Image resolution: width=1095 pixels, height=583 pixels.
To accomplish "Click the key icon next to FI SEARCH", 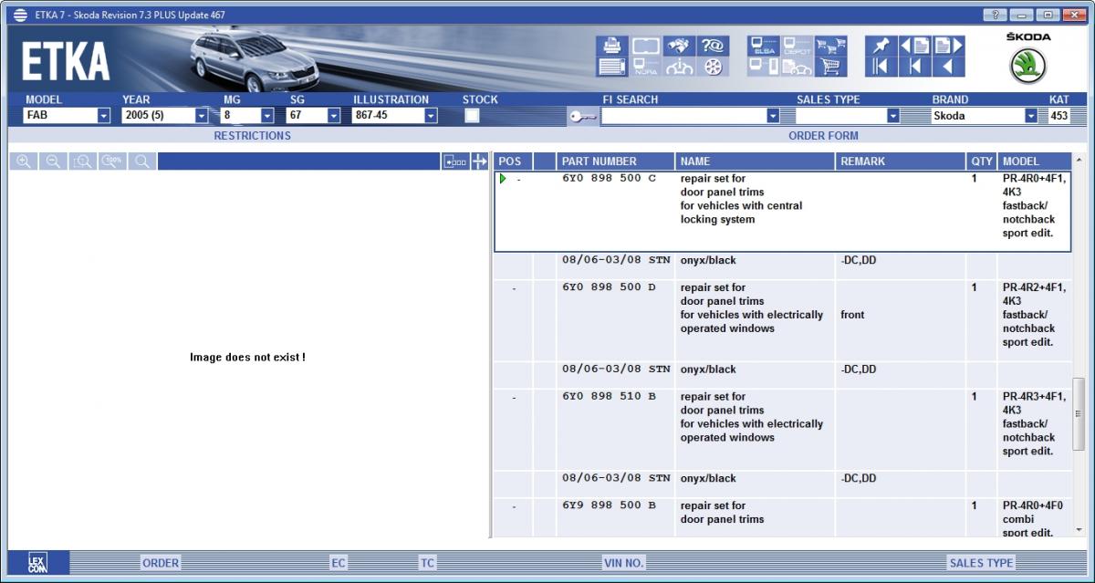I will pos(582,116).
